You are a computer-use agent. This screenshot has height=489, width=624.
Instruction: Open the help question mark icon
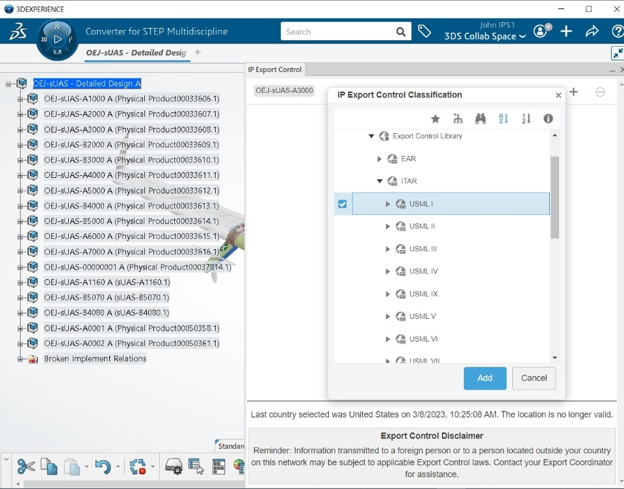coord(617,31)
